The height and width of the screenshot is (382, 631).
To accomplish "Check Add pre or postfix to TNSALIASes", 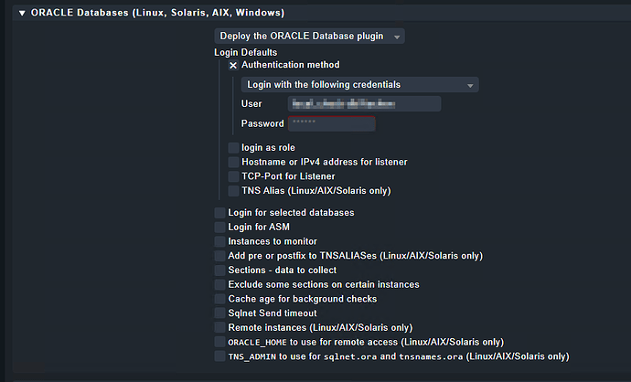I will pyautogui.click(x=219, y=256).
